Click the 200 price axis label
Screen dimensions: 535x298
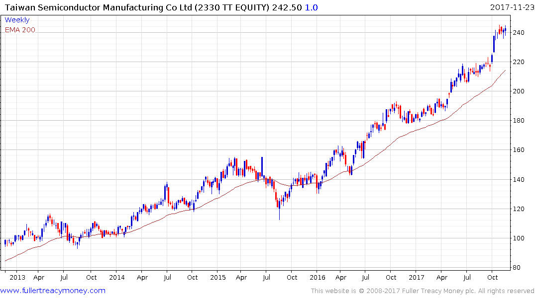pos(518,91)
